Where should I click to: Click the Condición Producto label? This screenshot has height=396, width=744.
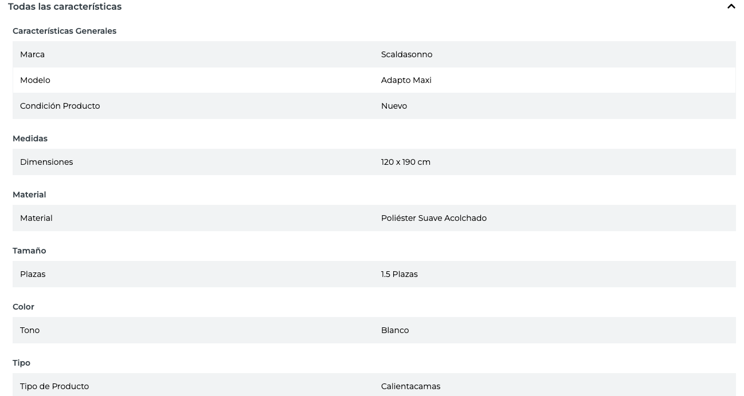click(x=60, y=106)
